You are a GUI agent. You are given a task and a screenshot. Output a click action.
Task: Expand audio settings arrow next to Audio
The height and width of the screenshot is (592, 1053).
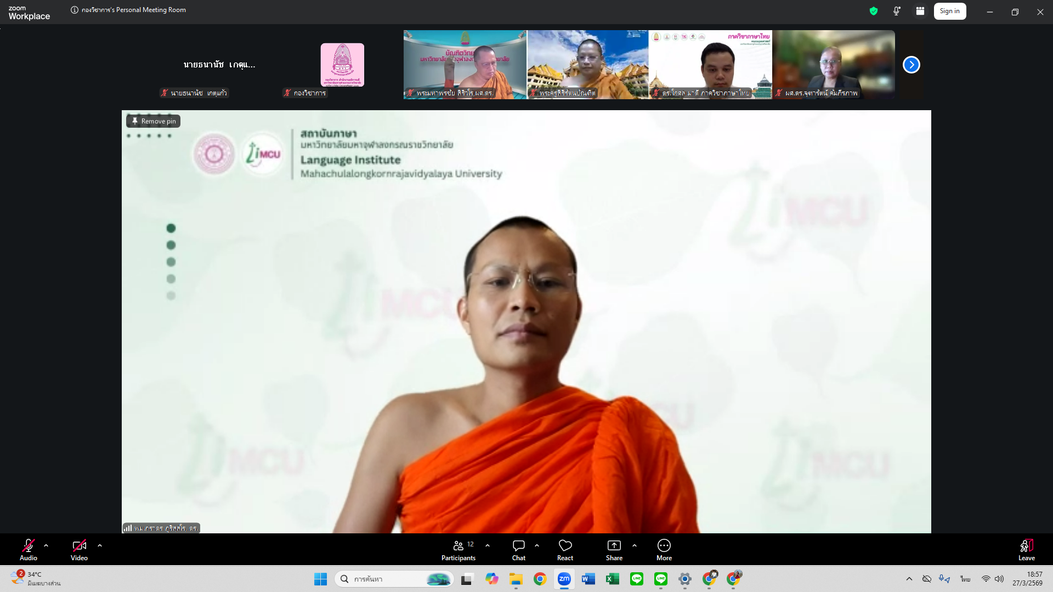(x=46, y=546)
